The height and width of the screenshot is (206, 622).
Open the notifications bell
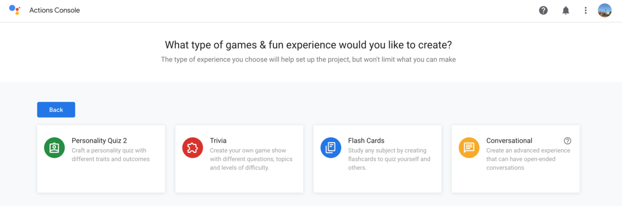tap(566, 10)
